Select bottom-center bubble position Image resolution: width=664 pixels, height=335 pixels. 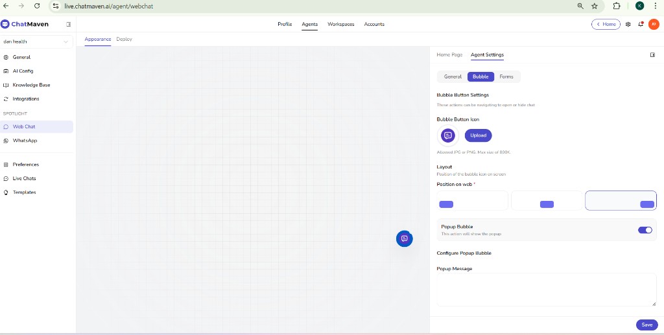[x=547, y=200]
